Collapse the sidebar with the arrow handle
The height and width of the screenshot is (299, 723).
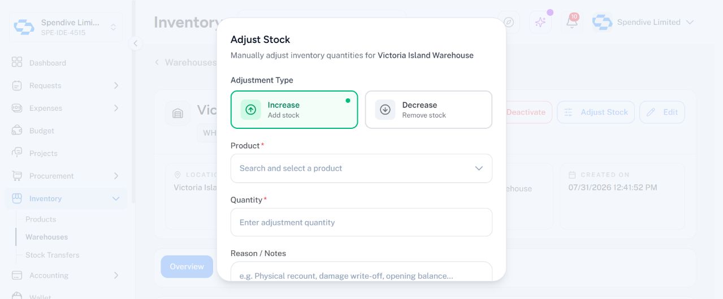[135, 43]
